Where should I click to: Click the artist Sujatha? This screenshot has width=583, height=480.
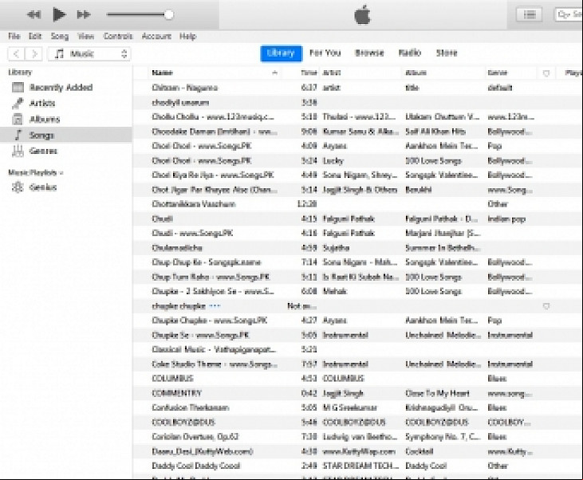[336, 248]
